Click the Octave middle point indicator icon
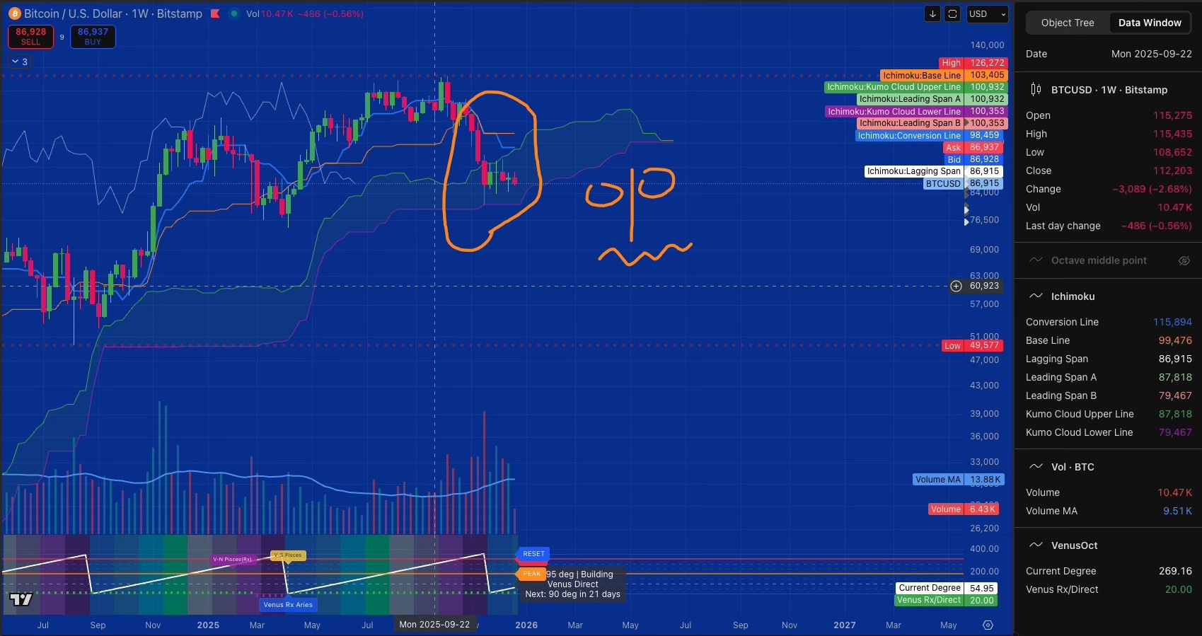 (x=1036, y=260)
